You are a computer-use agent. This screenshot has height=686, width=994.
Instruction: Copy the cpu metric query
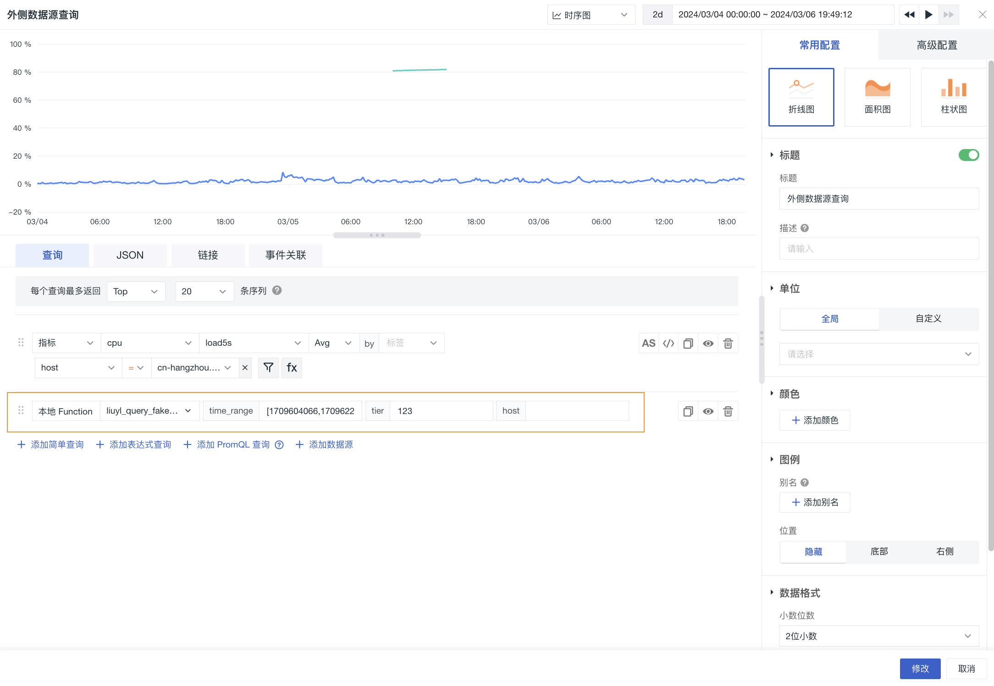[688, 343]
